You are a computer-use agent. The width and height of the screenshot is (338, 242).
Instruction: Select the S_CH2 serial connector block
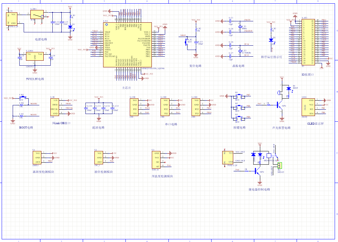(165, 107)
